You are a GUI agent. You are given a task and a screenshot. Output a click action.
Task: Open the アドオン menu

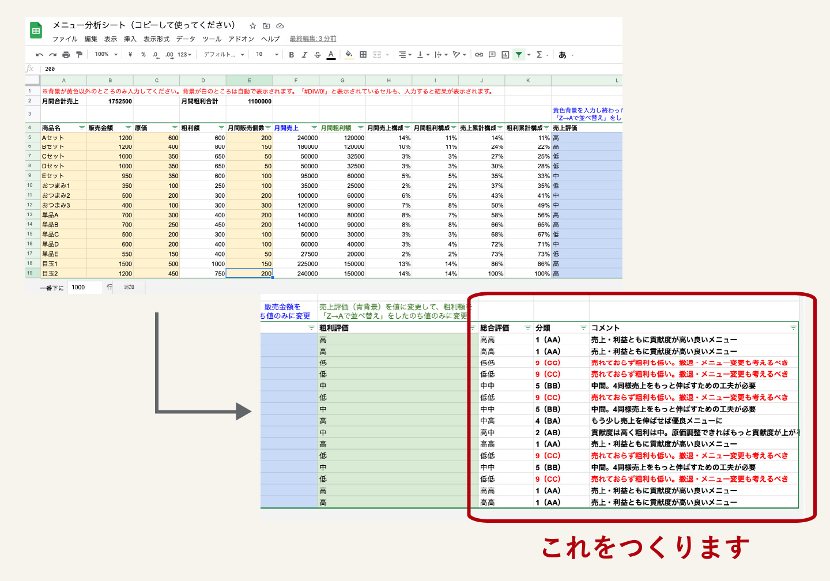pyautogui.click(x=241, y=39)
